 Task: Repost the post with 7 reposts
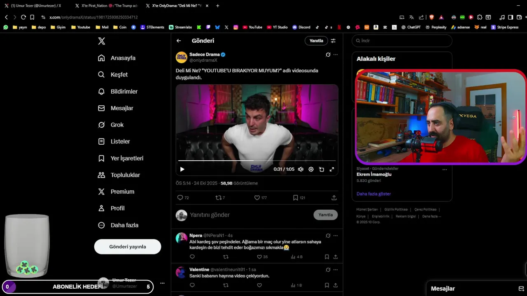point(220,198)
